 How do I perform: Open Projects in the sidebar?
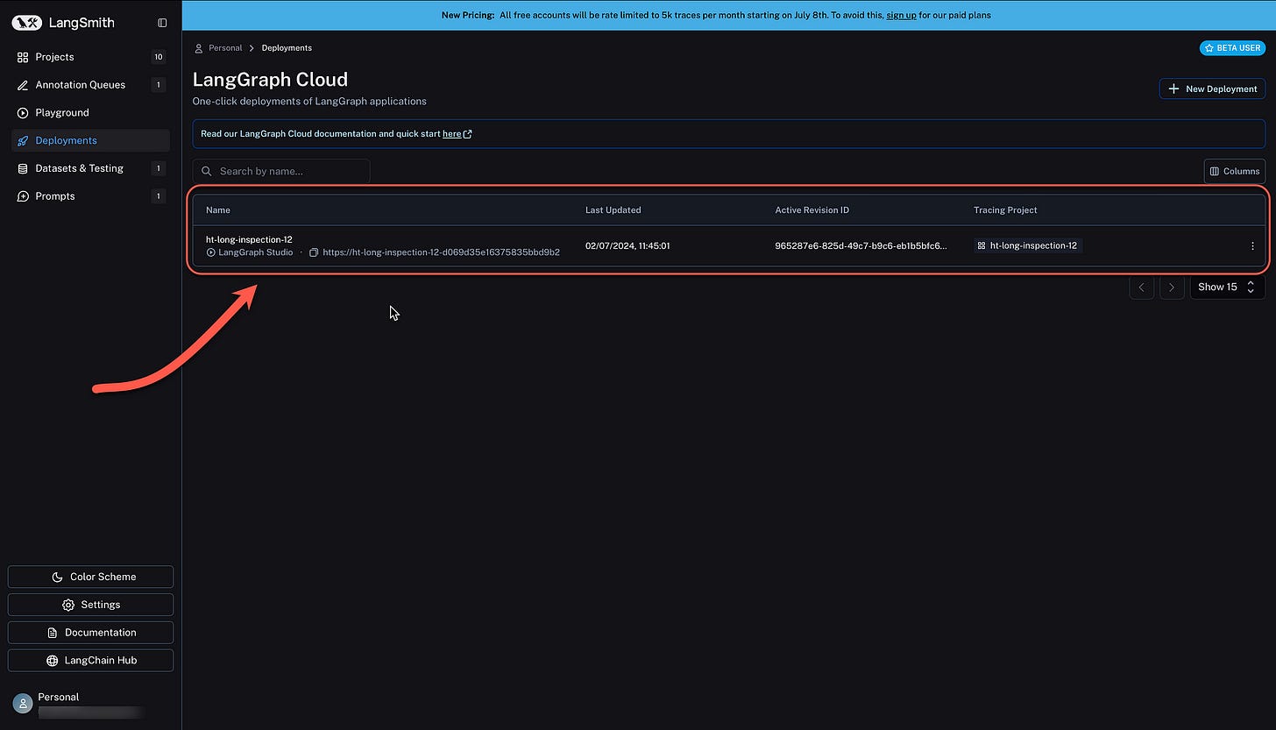click(x=90, y=57)
